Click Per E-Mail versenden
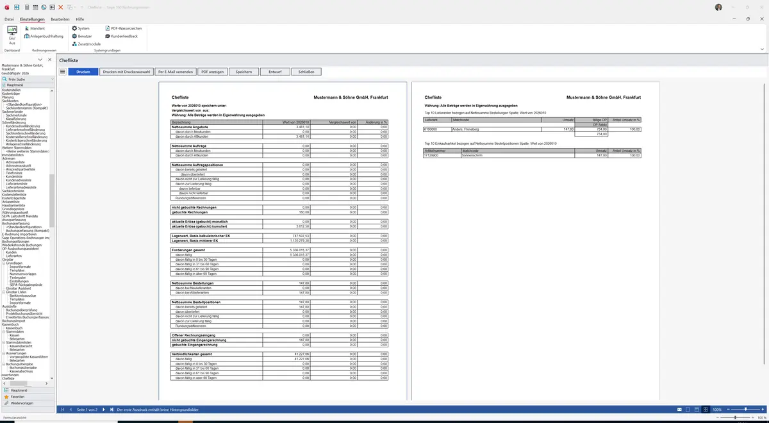 pyautogui.click(x=176, y=72)
